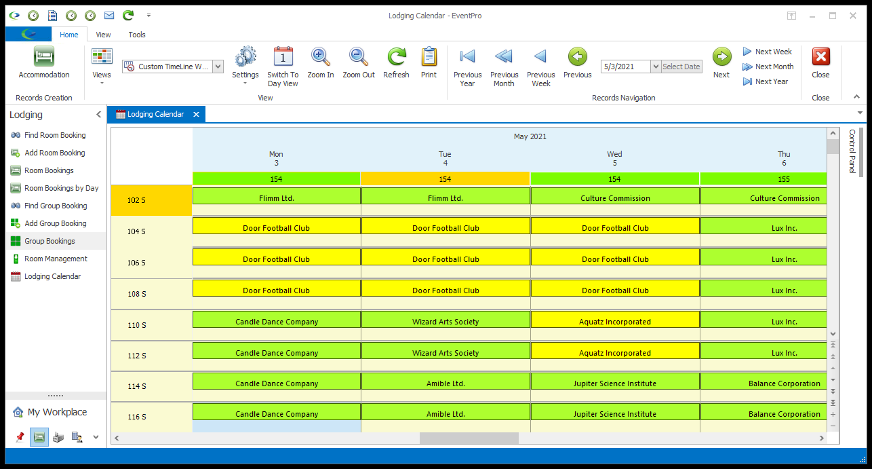Click the EventPro application menu button
872x469 pixels.
[28, 35]
